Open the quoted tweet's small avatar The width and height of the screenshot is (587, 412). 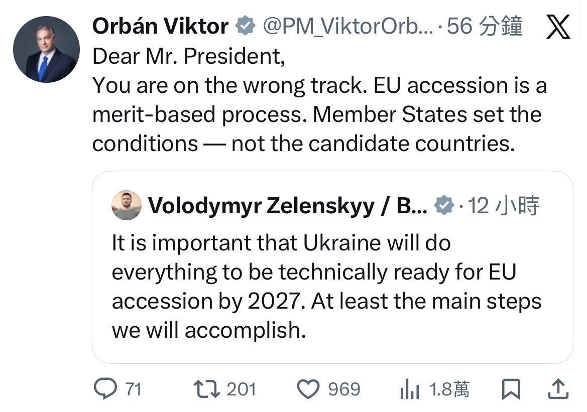point(127,205)
